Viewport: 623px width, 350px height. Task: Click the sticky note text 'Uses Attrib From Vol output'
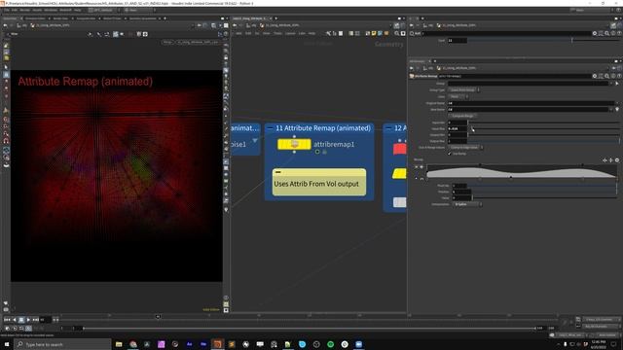(x=316, y=184)
